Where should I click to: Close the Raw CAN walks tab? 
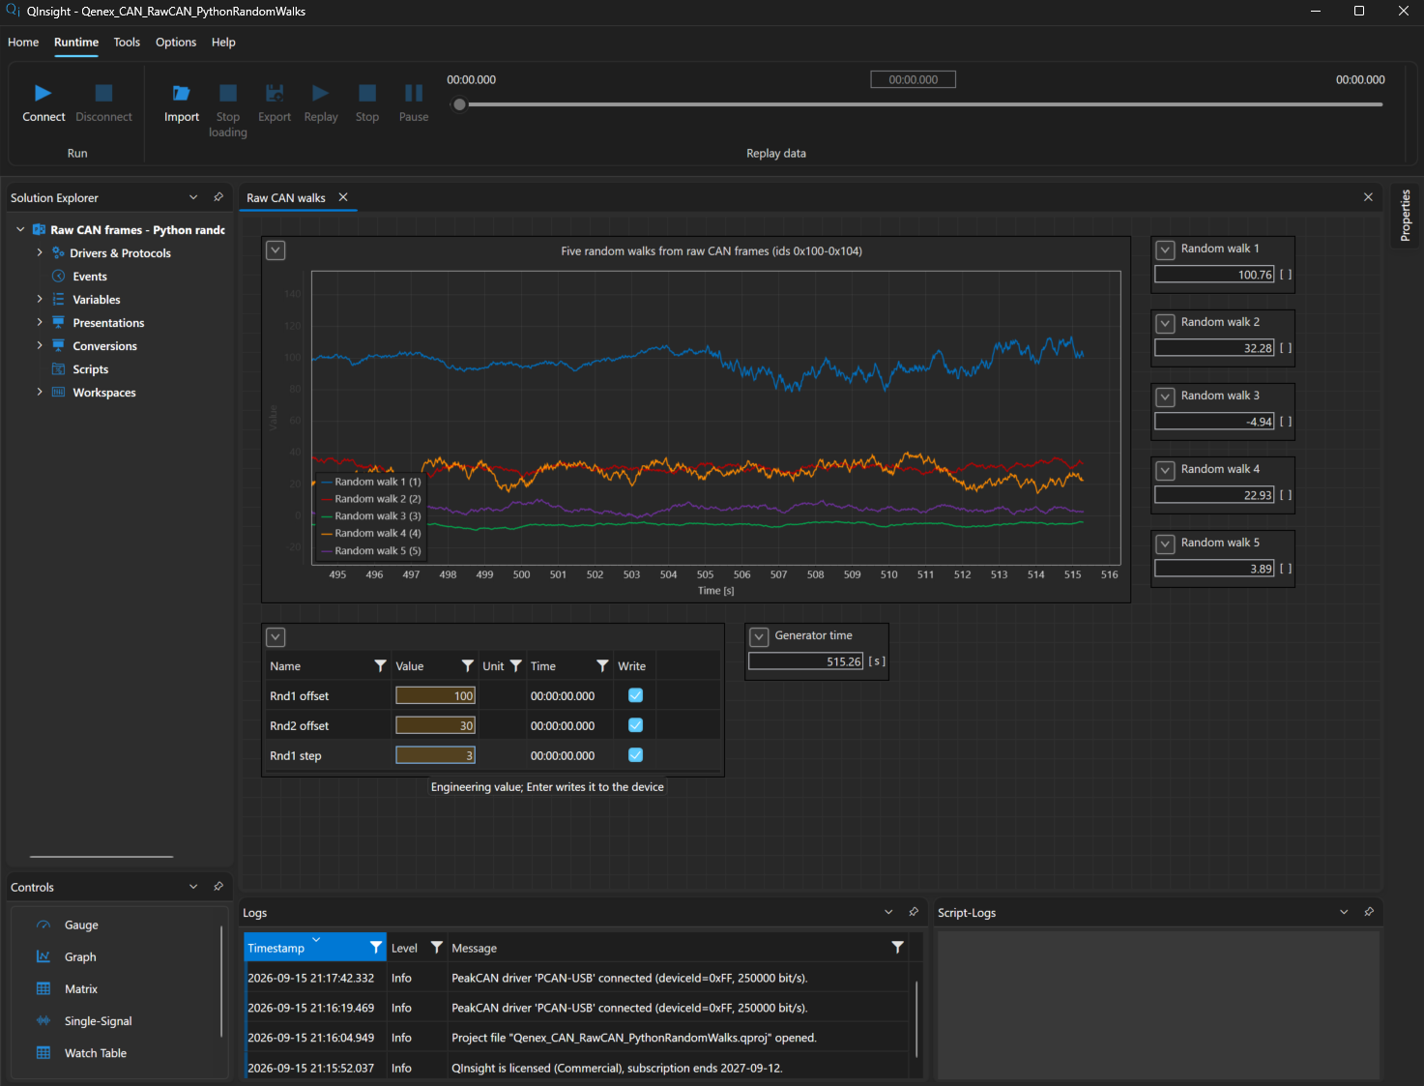point(343,197)
